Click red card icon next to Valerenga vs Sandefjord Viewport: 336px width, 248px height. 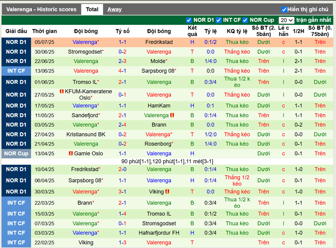(172, 115)
